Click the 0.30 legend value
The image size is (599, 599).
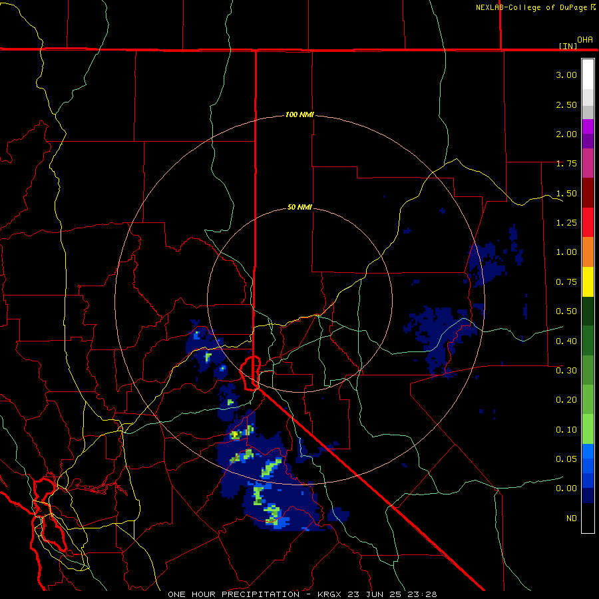[566, 371]
